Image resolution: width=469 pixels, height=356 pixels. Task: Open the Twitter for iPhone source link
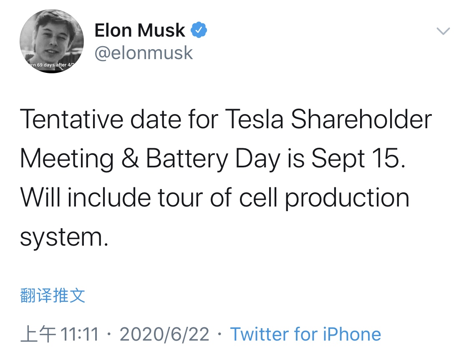[305, 334]
